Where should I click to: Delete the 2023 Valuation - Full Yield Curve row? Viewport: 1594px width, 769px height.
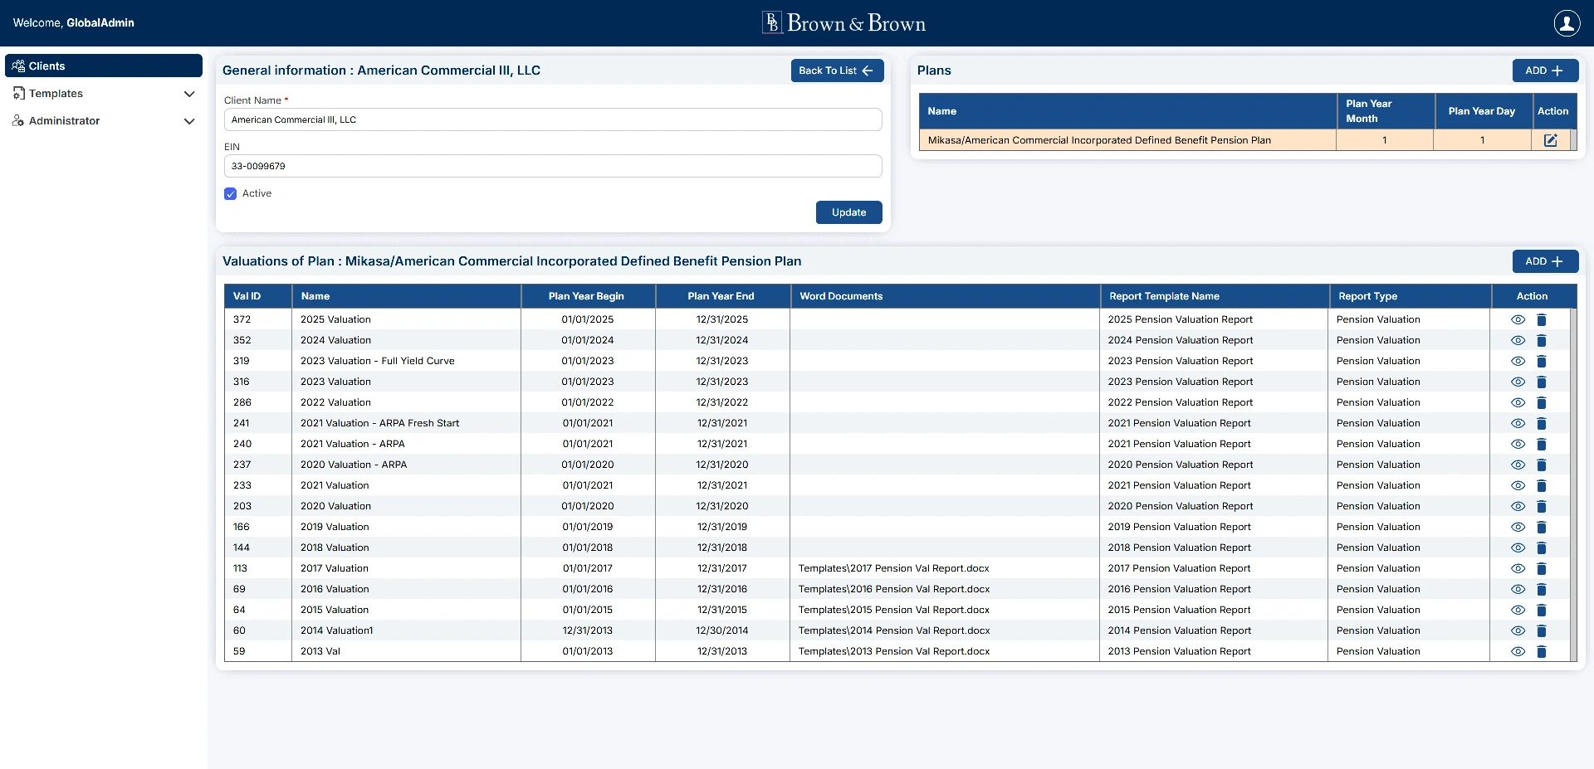pos(1542,362)
